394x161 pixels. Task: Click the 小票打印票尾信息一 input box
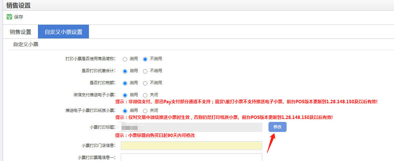(x=191, y=157)
